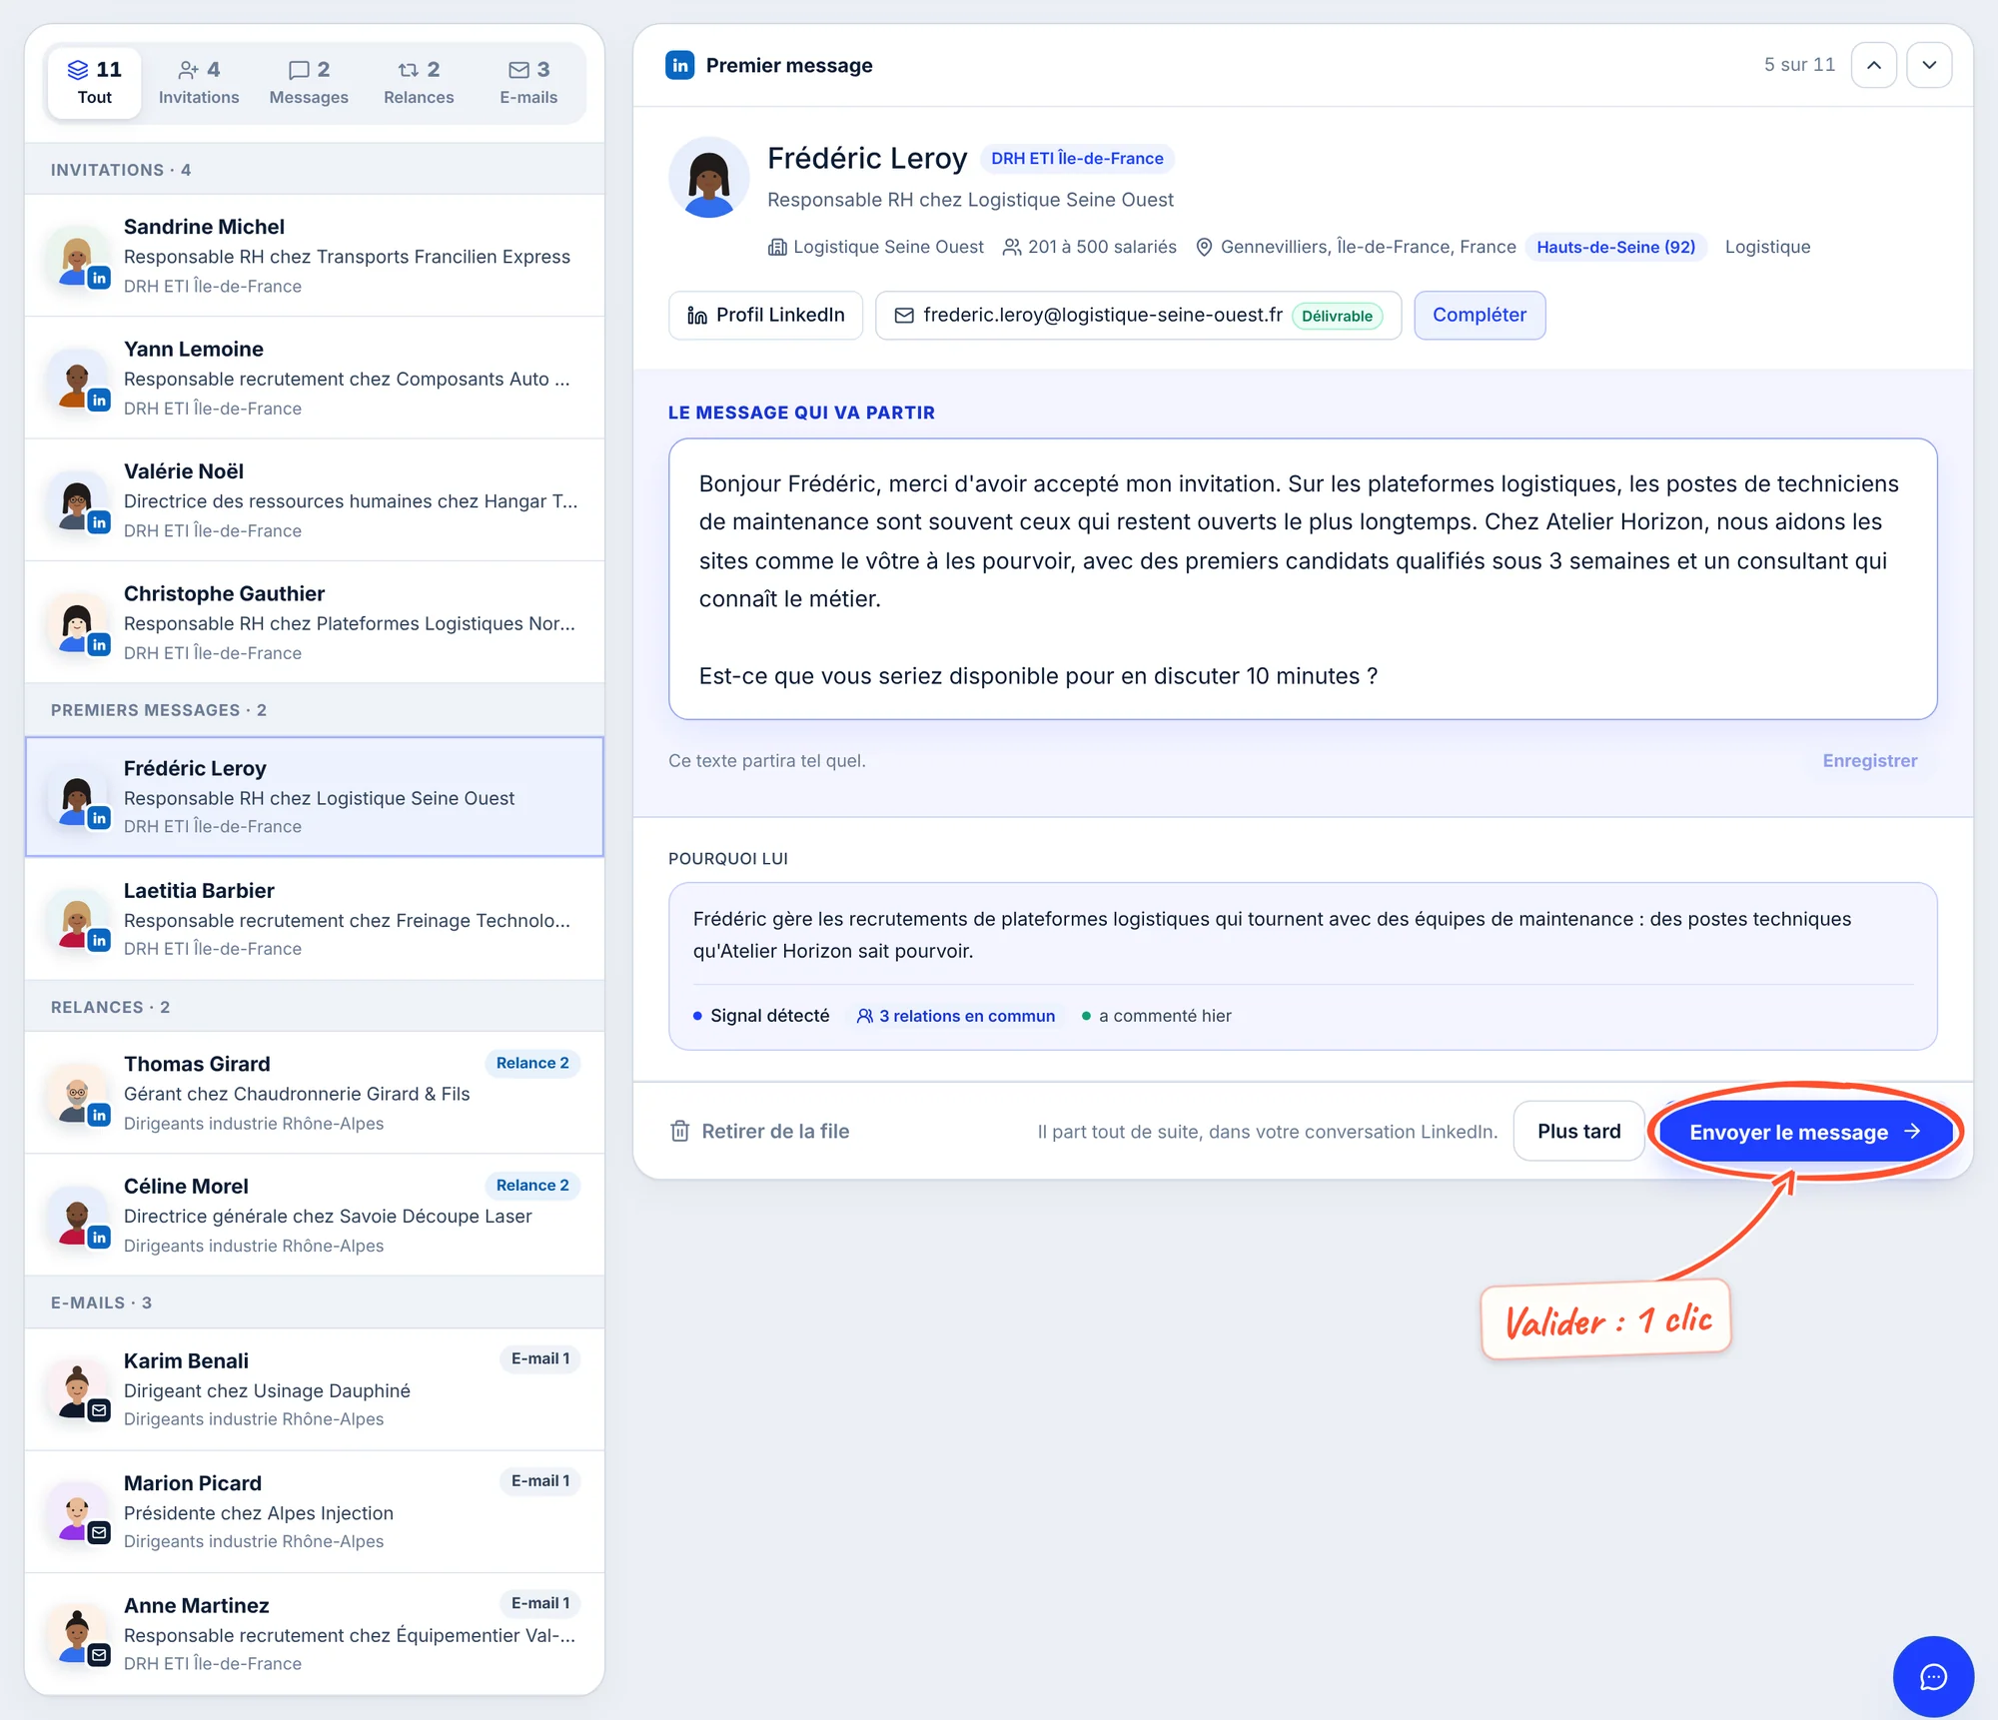Click the location pin before Gennevilliers

pos(1204,247)
